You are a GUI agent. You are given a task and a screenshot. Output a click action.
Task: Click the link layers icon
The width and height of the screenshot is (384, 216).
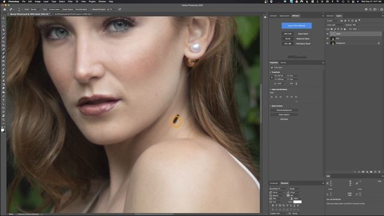pyautogui.click(x=355, y=172)
